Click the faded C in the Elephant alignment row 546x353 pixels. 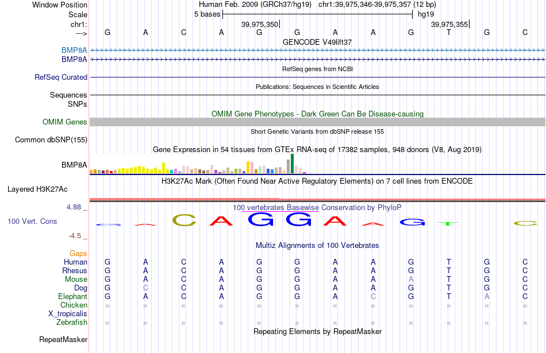tap(373, 296)
